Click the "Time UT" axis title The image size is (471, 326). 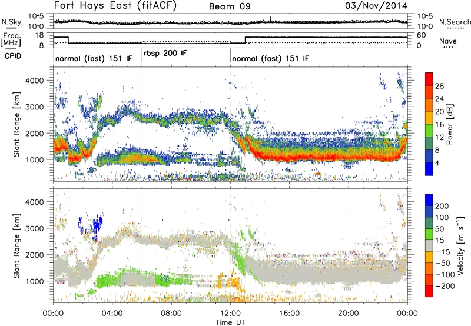coord(230,322)
